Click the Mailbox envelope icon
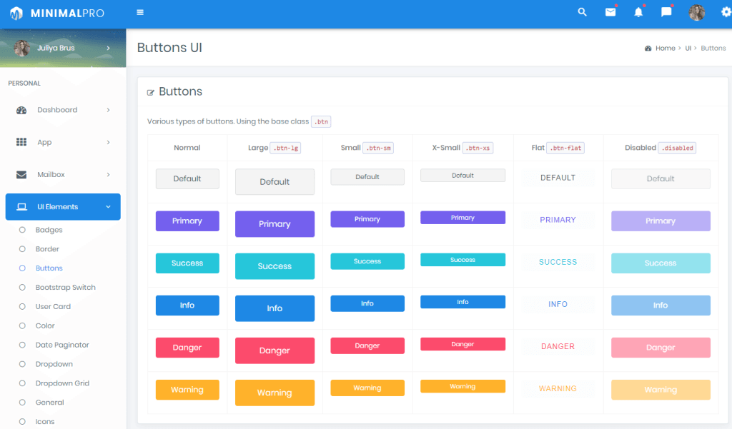Screen dimensions: 732x429 21,174
